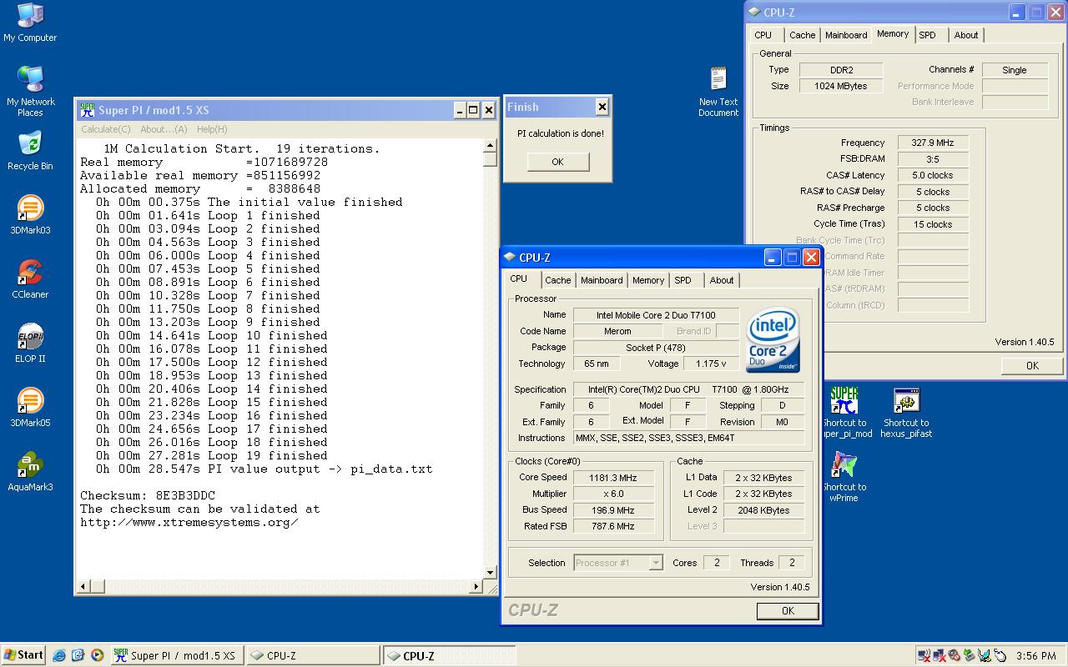Switch to Mainboard tab in front CPU-Z window
This screenshot has height=667, width=1068.
coord(602,280)
